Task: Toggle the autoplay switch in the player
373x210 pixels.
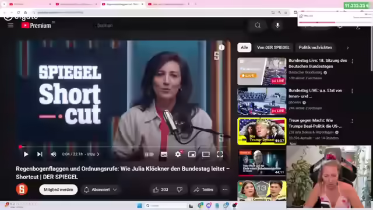Action: [x=149, y=154]
